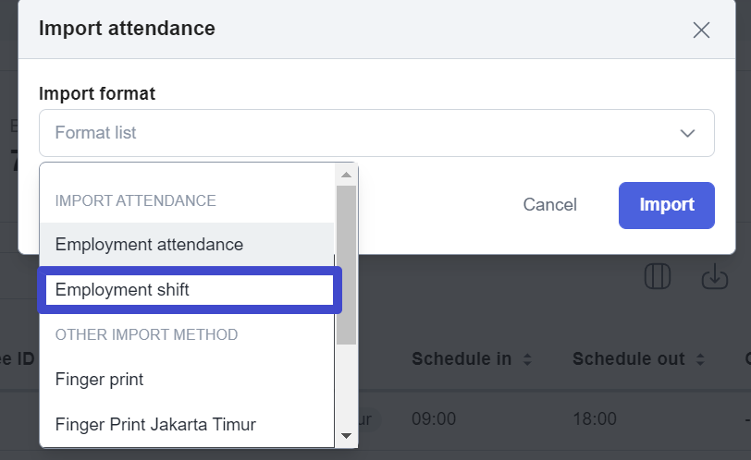Click the Schedule out column header
Viewport: 751px width, 460px height.
(x=628, y=359)
